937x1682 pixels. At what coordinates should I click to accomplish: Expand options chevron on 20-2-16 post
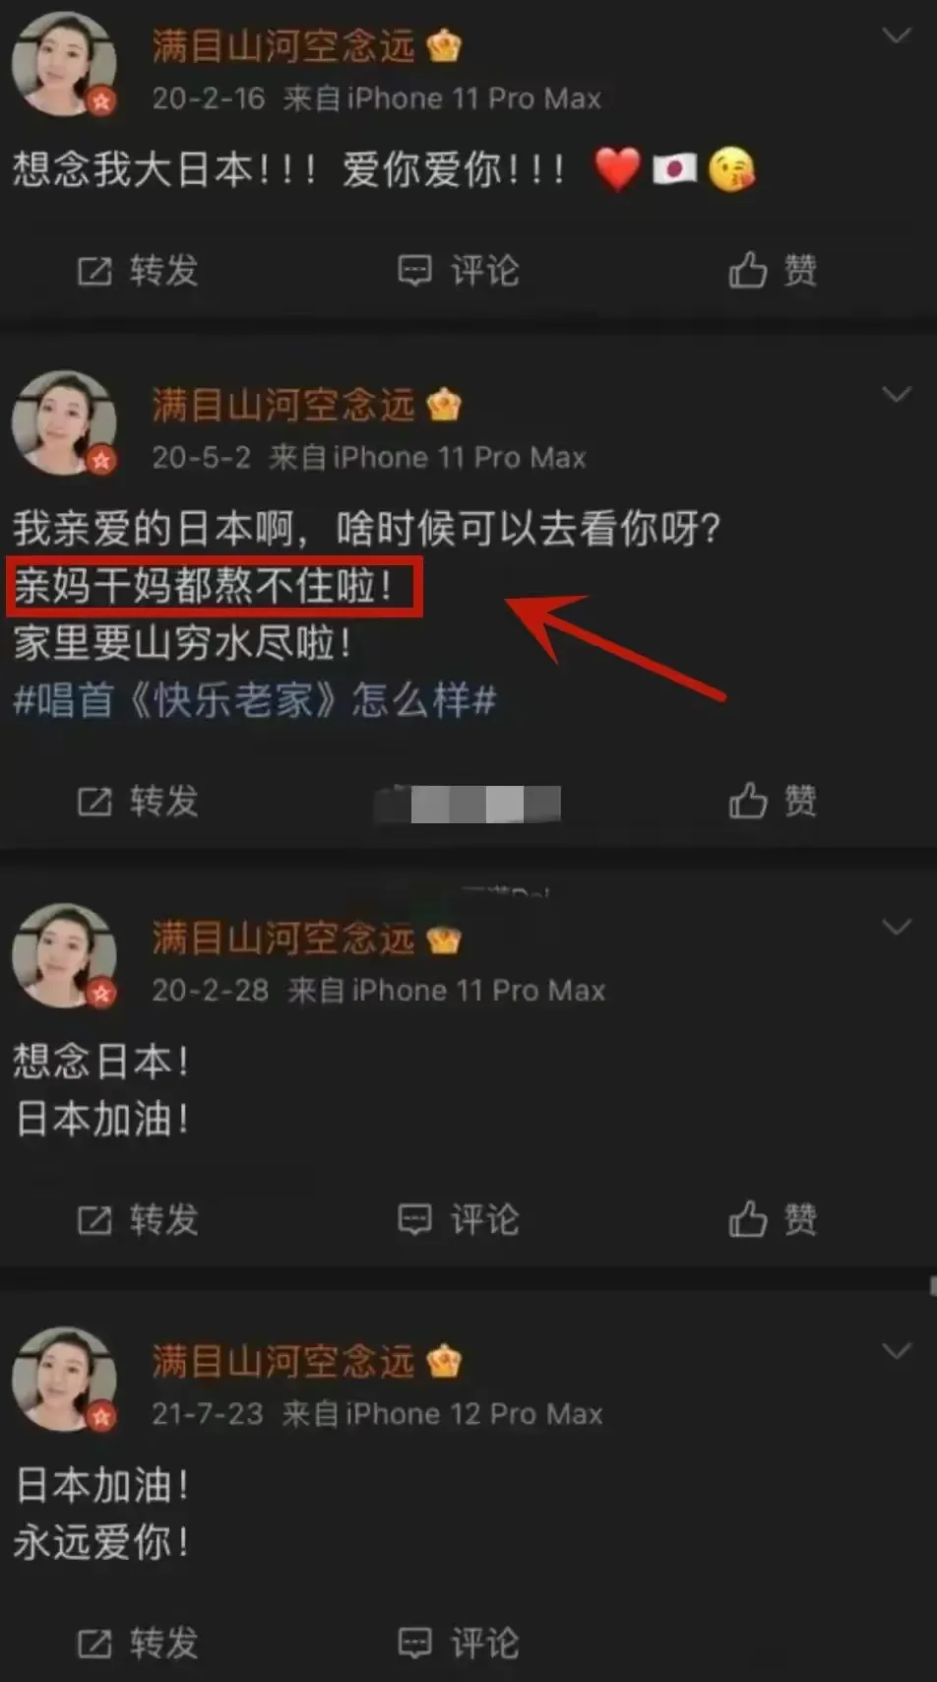pos(897,36)
